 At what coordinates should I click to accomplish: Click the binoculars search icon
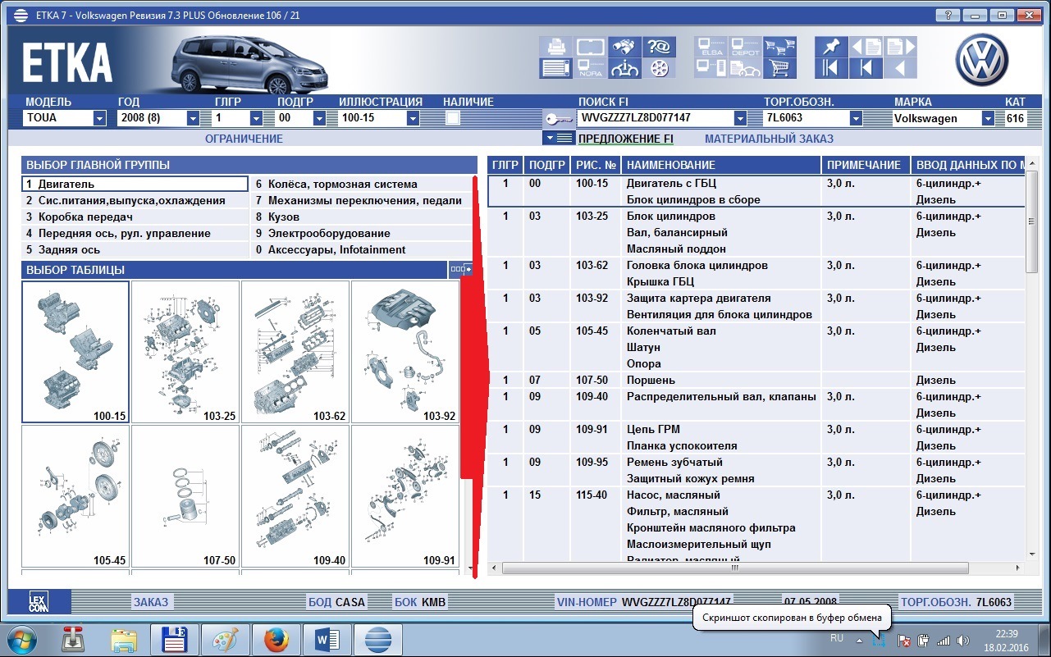(x=624, y=47)
